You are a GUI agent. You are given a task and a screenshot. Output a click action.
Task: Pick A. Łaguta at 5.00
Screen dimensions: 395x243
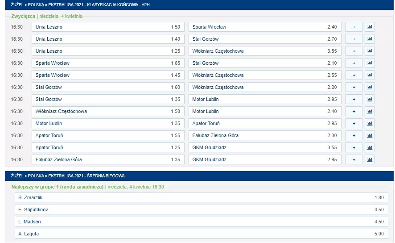[x=201, y=234]
